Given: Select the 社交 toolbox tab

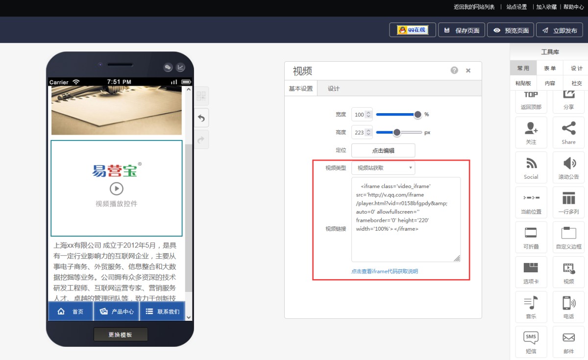Looking at the screenshot, I should pos(576,83).
